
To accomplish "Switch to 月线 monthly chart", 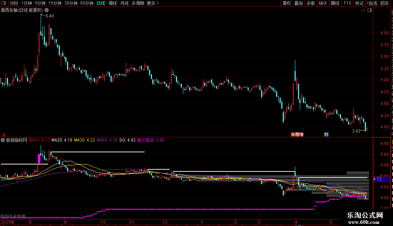I will (x=124, y=3).
